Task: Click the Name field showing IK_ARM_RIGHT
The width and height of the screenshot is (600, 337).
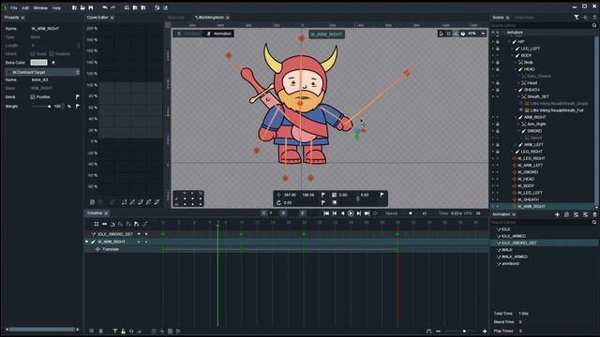Action: click(53, 29)
